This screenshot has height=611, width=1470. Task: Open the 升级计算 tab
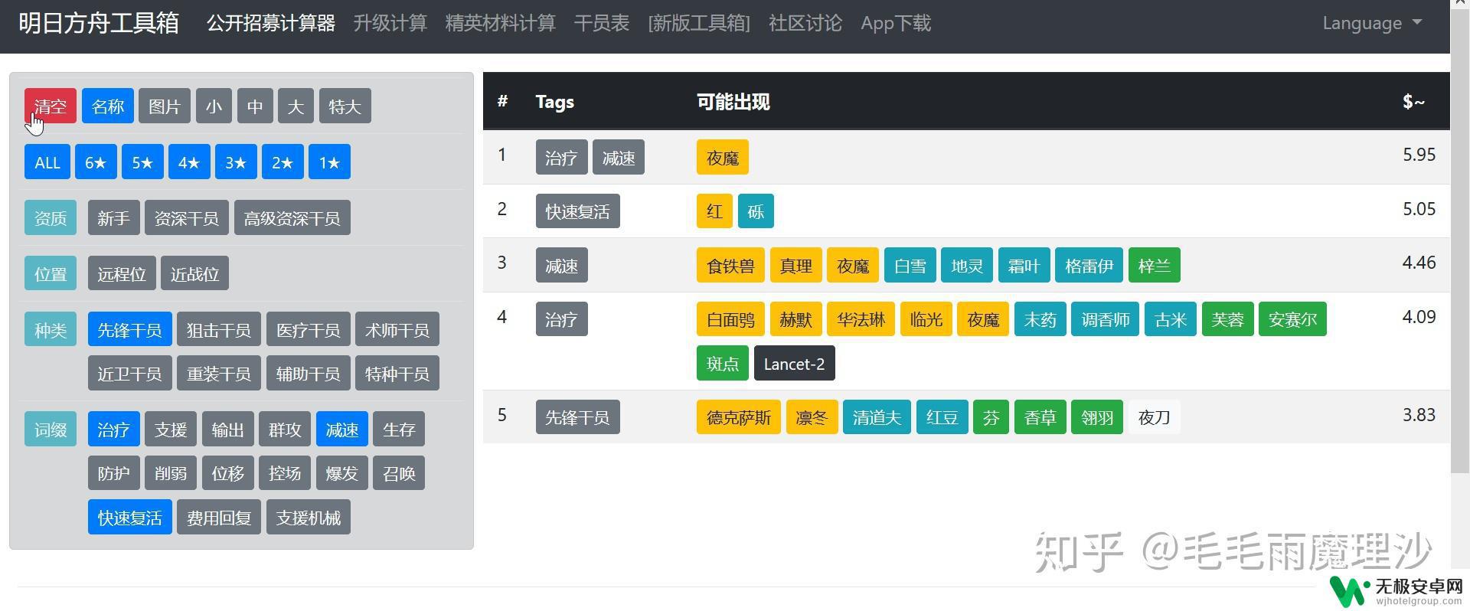click(x=390, y=23)
